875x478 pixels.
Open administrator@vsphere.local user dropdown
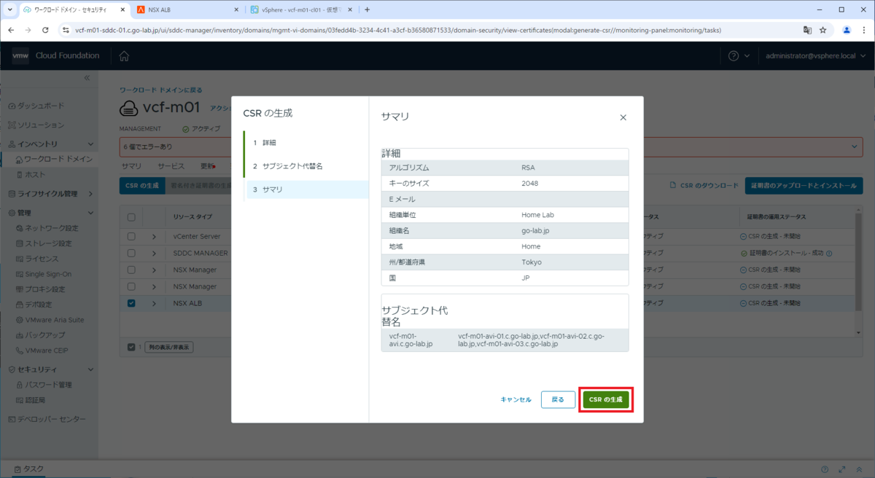[x=814, y=56]
